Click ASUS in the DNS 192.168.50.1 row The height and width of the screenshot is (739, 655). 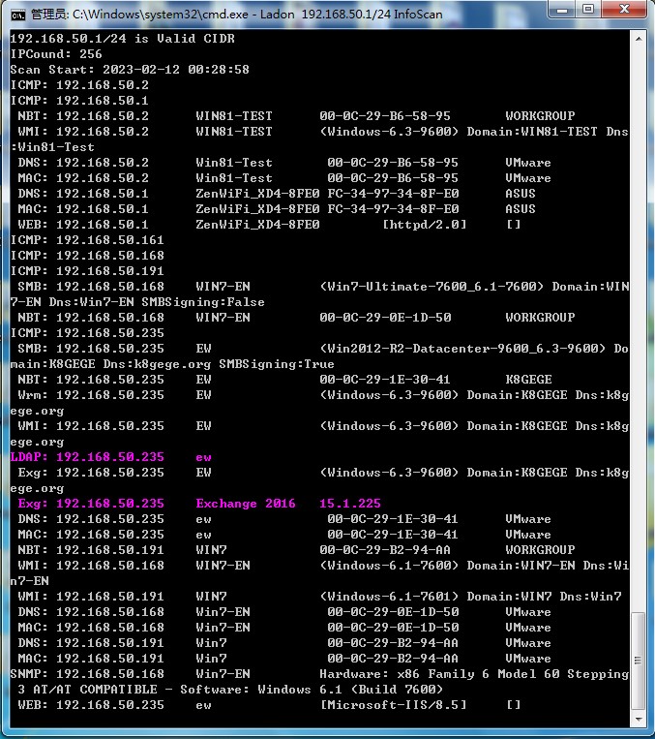[x=521, y=194]
